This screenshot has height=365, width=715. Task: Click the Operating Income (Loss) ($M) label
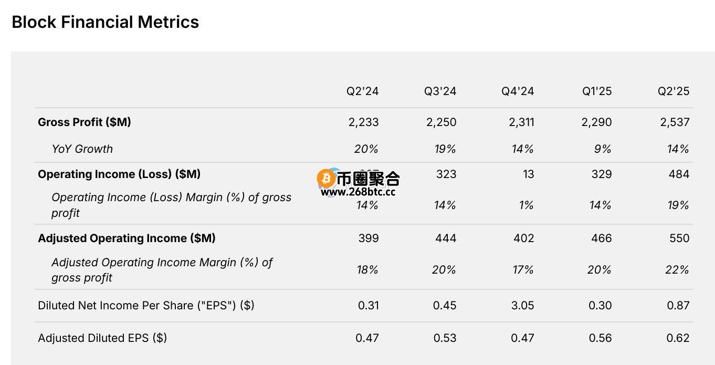pos(119,174)
